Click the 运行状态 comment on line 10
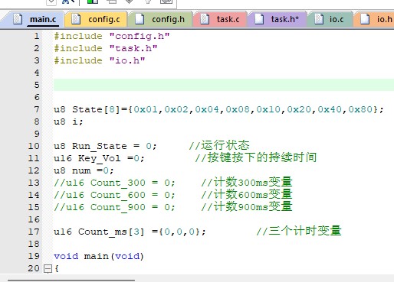Viewport: 394px width, 282px height. coord(219,145)
